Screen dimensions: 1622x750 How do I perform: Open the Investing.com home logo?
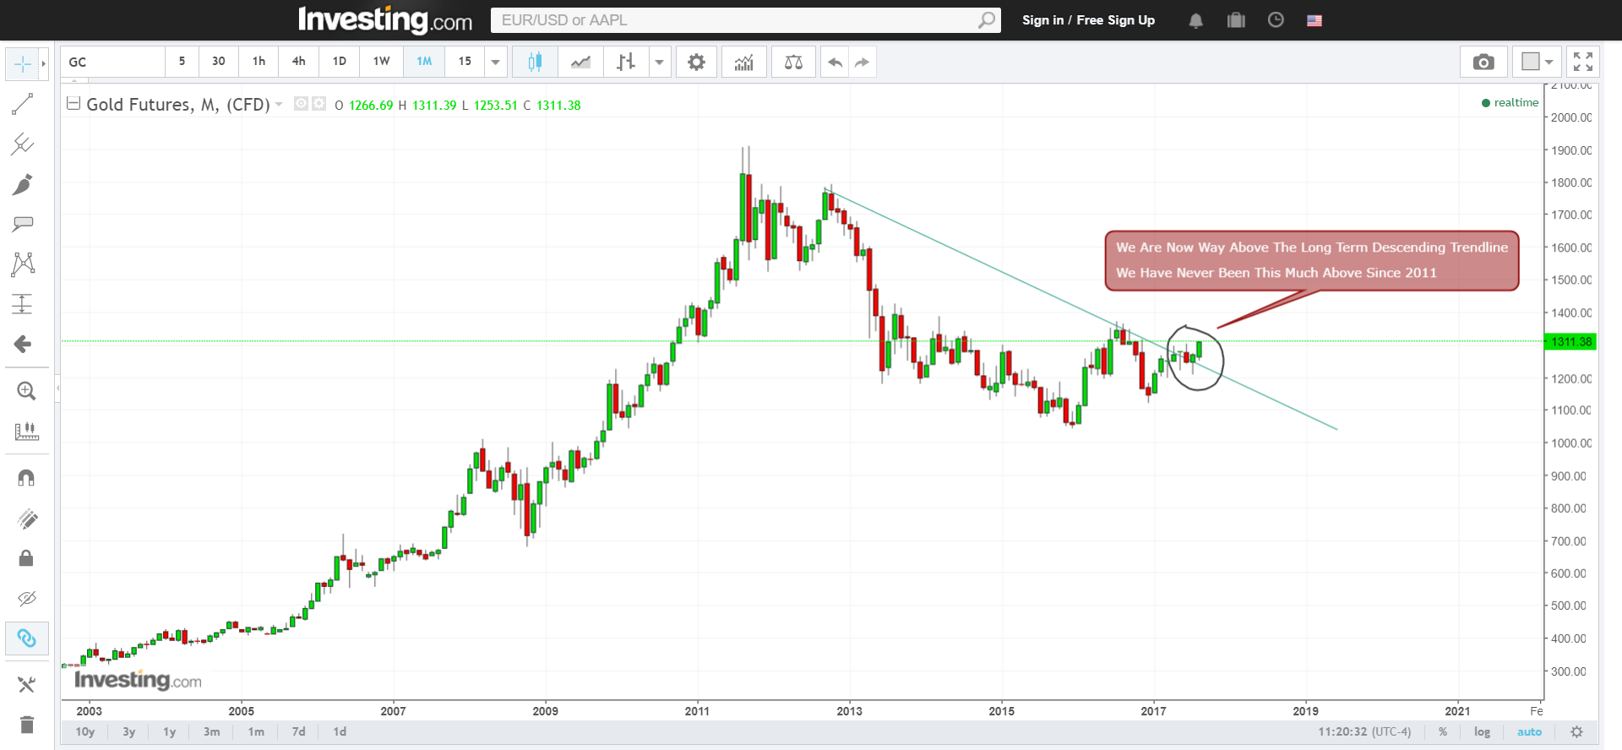coord(385,20)
